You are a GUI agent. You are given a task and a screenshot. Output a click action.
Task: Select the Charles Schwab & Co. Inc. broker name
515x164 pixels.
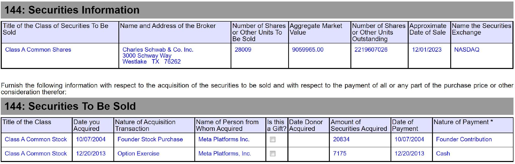(158, 50)
